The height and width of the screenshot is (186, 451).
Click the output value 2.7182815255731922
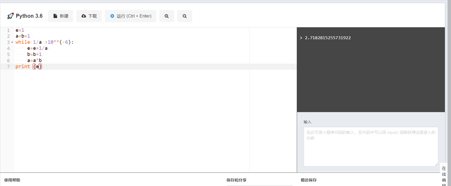[328, 38]
